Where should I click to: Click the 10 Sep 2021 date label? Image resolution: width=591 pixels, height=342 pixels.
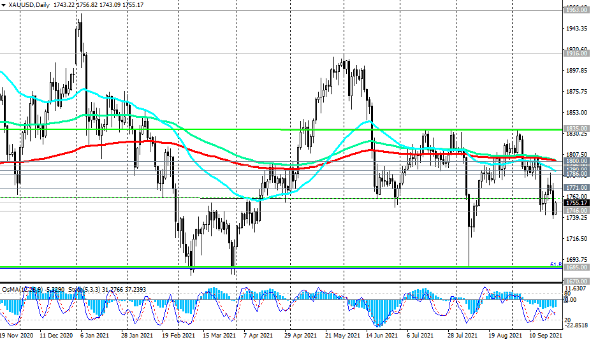(x=546, y=334)
